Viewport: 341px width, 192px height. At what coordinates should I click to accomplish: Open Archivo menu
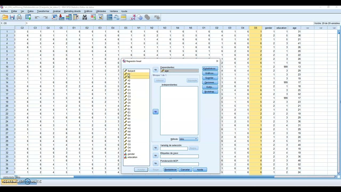[4, 11]
